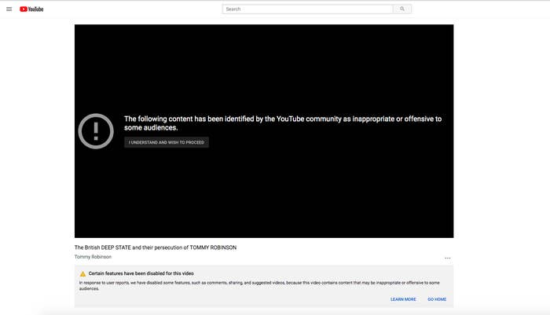550x315 pixels.
Task: Click the British DEEP STATE video title
Action: (x=156, y=247)
